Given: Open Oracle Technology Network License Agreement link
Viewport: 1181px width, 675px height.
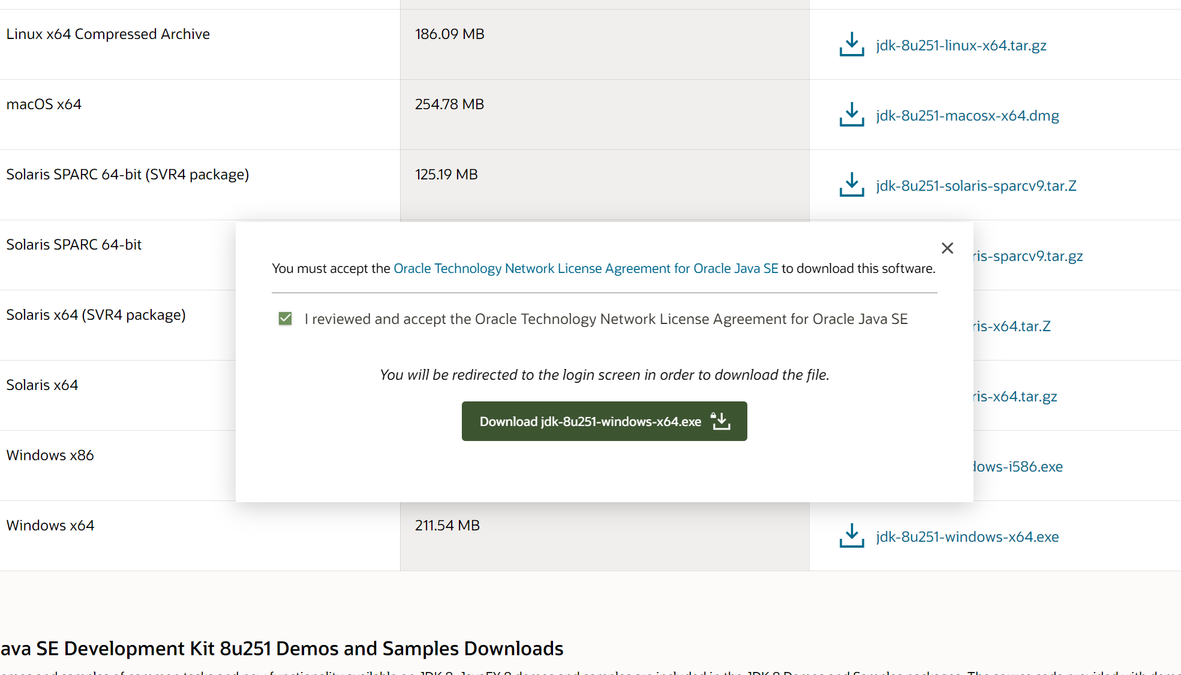Looking at the screenshot, I should point(585,269).
